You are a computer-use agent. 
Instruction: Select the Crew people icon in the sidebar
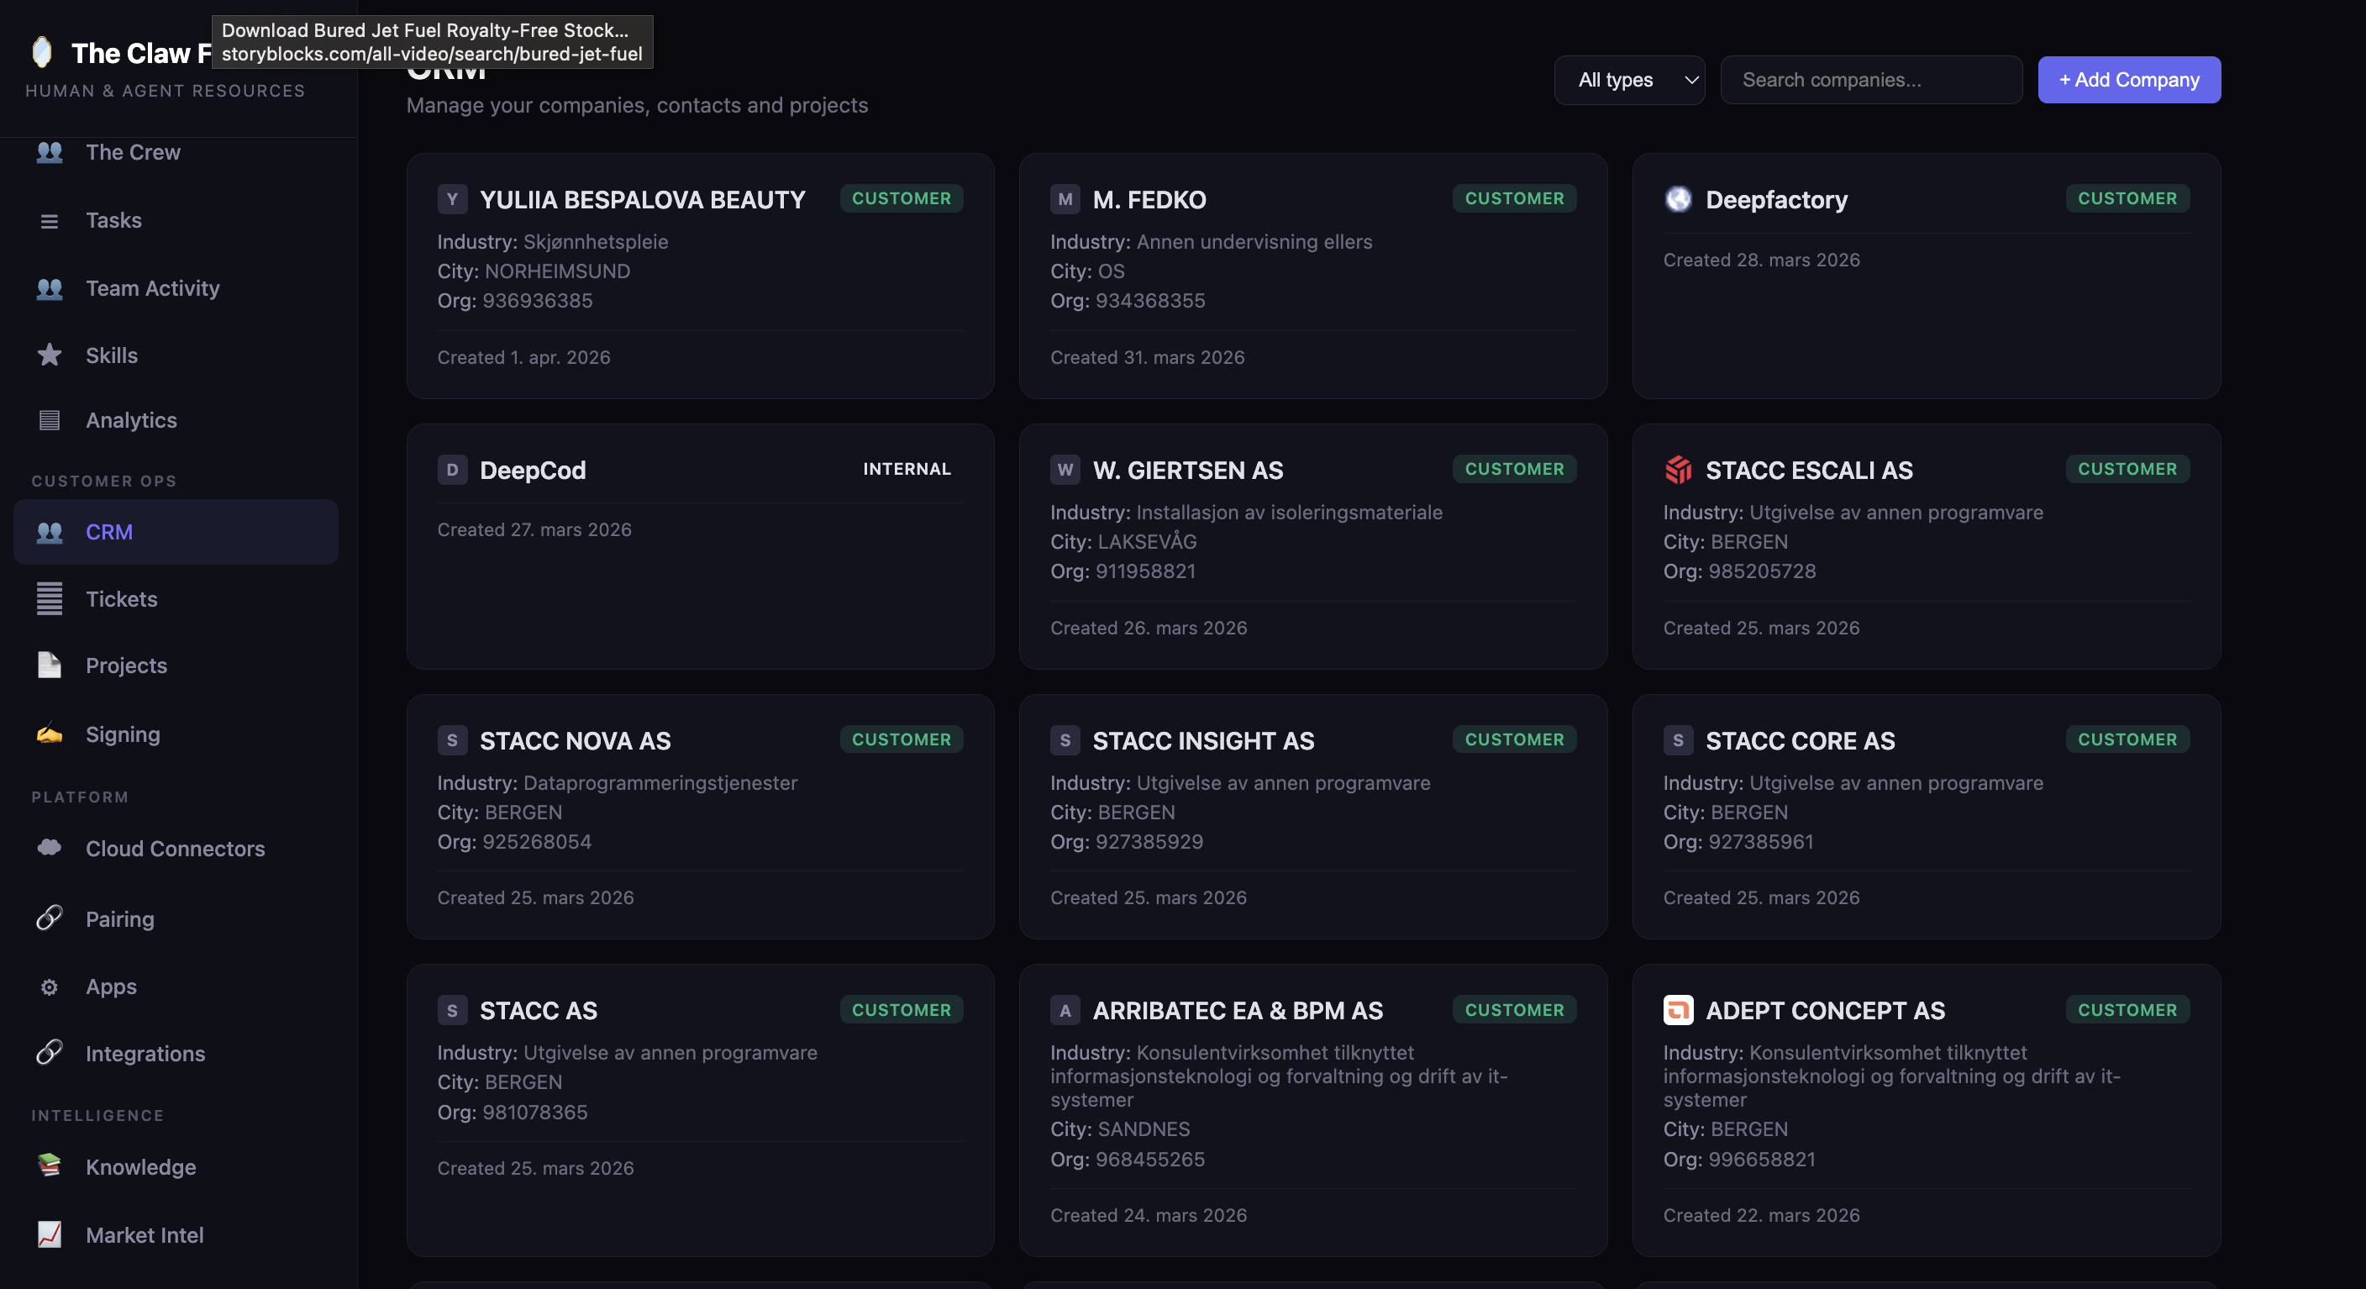(x=49, y=152)
